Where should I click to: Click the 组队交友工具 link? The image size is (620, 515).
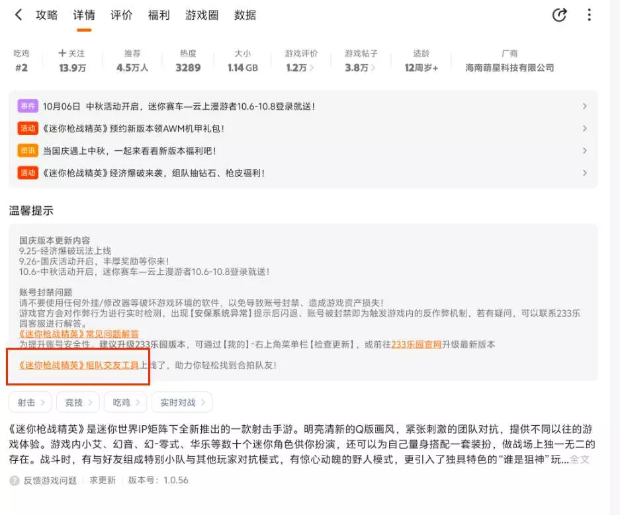[79, 364]
